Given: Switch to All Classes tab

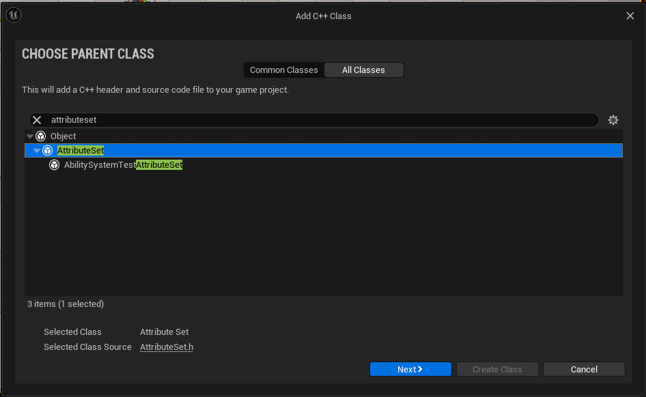Looking at the screenshot, I should pos(363,70).
